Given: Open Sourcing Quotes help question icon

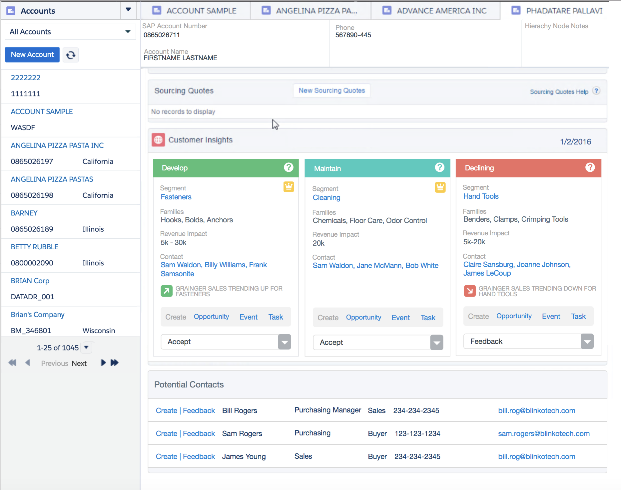Looking at the screenshot, I should 596,91.
